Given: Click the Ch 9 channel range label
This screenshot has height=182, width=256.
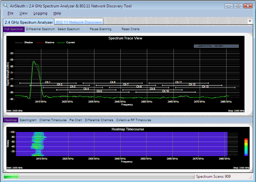Looking at the screenshot, I should pos(152,89).
